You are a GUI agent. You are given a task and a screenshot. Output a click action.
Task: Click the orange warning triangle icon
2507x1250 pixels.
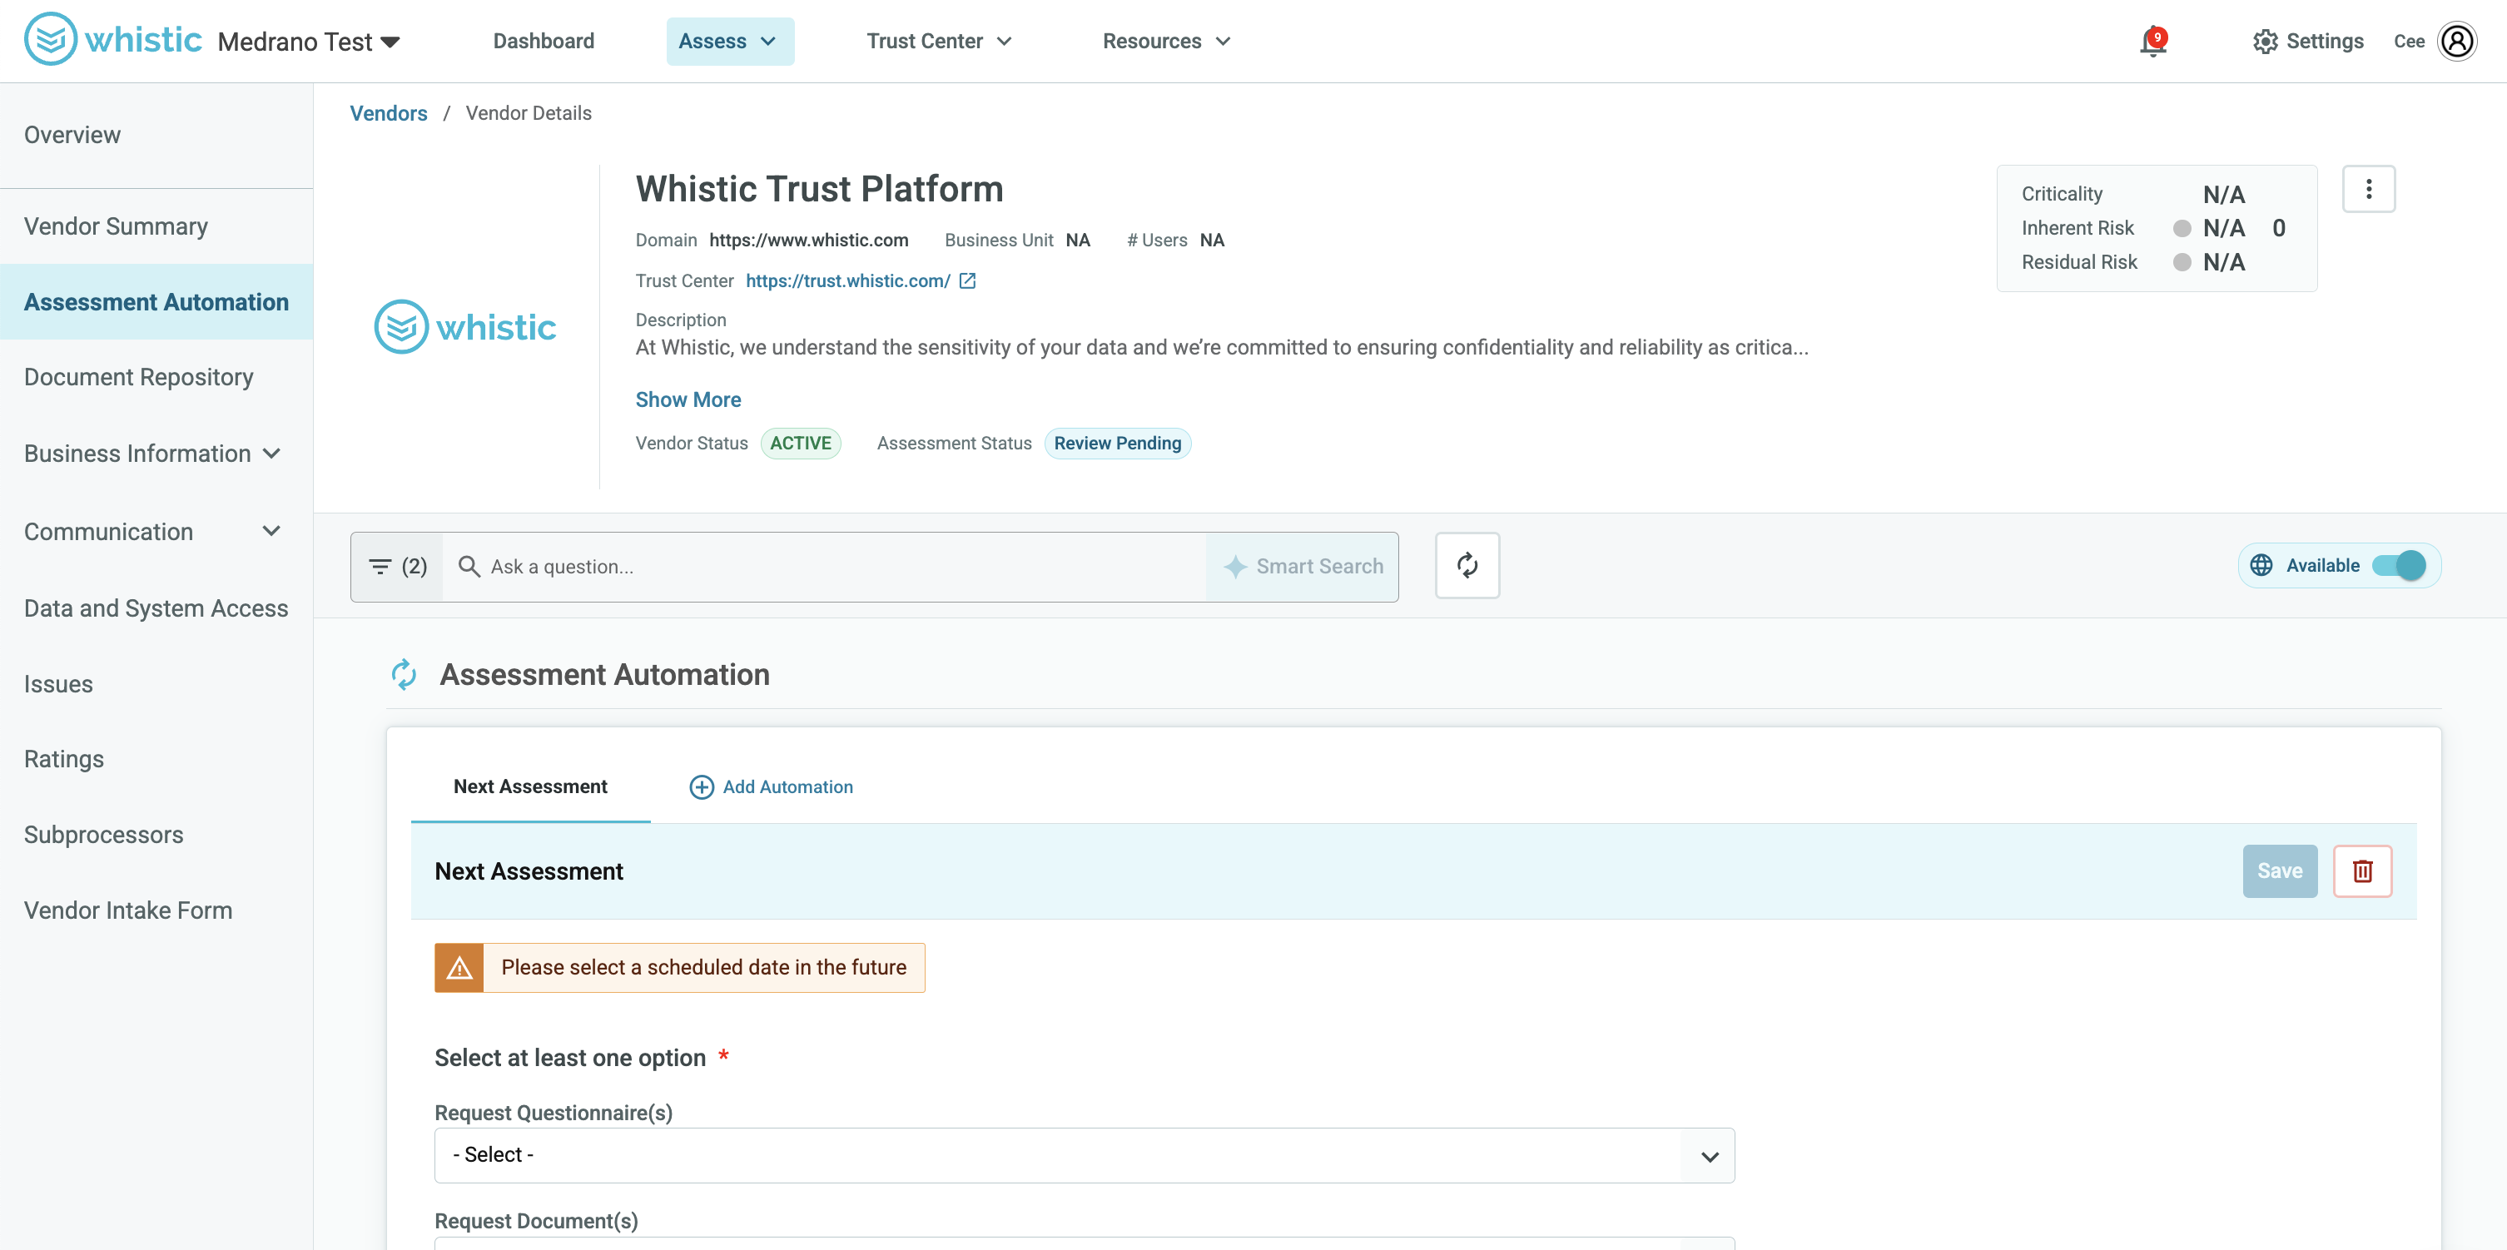459,968
